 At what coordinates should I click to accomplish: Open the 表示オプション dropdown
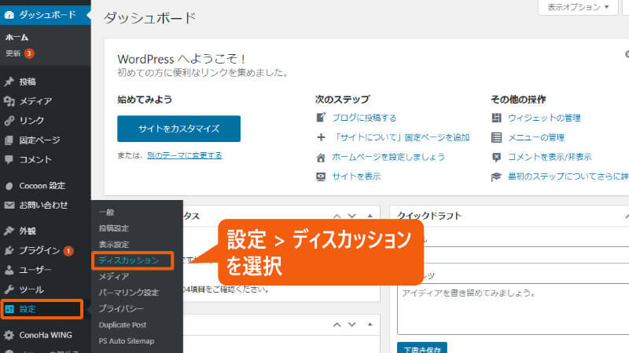pyautogui.click(x=578, y=7)
